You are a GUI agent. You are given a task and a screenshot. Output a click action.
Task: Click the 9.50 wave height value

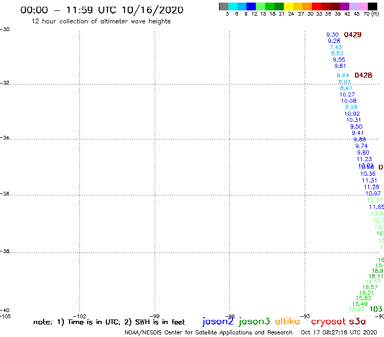[356, 127]
